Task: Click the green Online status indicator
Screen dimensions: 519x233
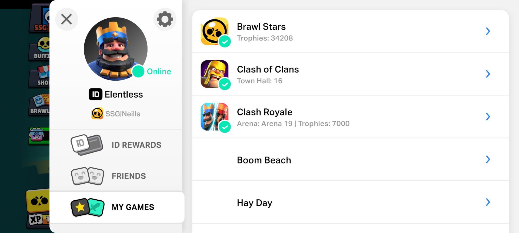Action: pos(138,71)
